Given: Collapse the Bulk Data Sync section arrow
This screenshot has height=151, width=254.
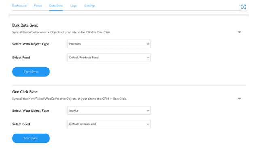Looking at the screenshot, I should click(x=239, y=32).
